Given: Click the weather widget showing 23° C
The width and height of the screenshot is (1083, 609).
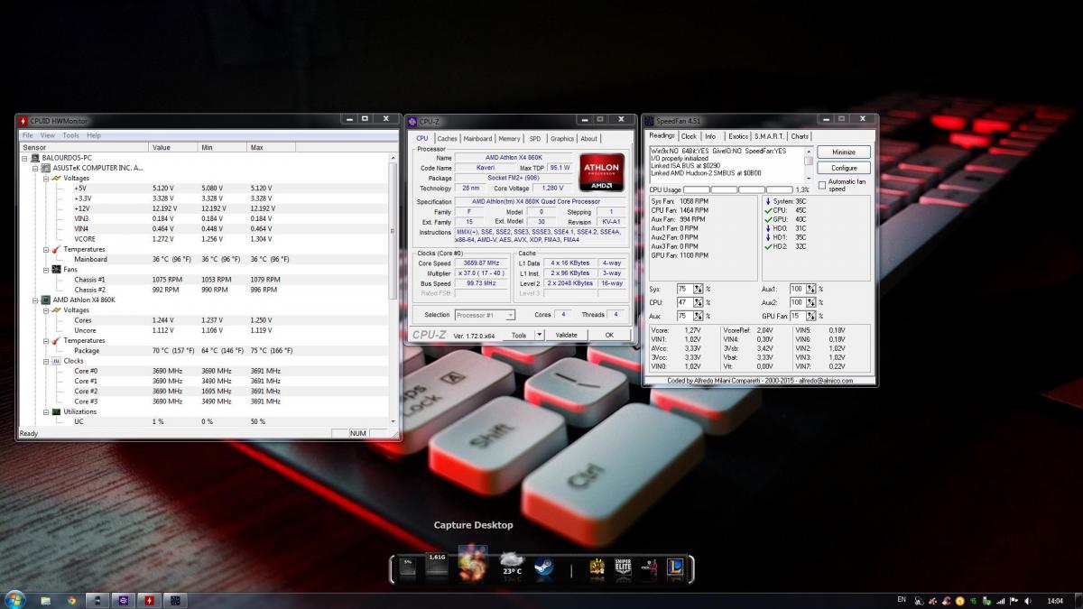Looking at the screenshot, I should pyautogui.click(x=512, y=565).
